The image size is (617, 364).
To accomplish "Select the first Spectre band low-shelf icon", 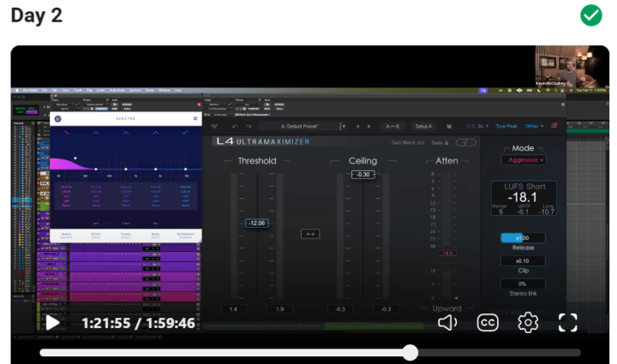I will click(66, 133).
